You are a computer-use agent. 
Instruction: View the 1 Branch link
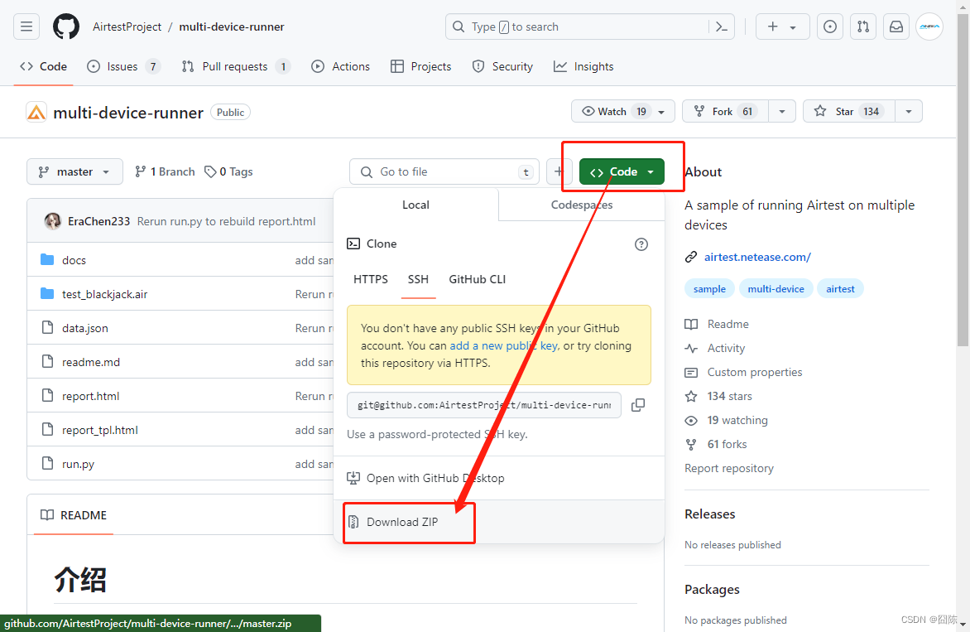pos(165,171)
